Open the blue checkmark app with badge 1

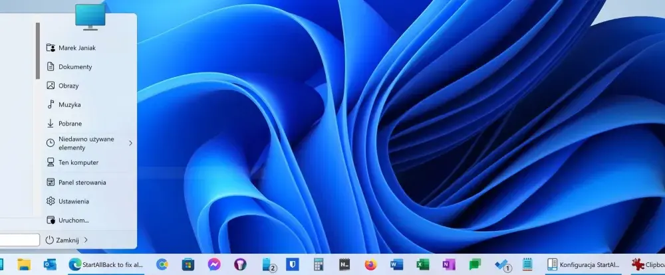tap(503, 264)
